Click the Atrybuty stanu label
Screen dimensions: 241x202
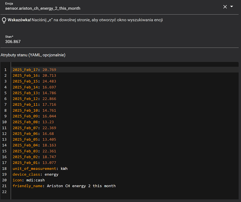pos(33,55)
